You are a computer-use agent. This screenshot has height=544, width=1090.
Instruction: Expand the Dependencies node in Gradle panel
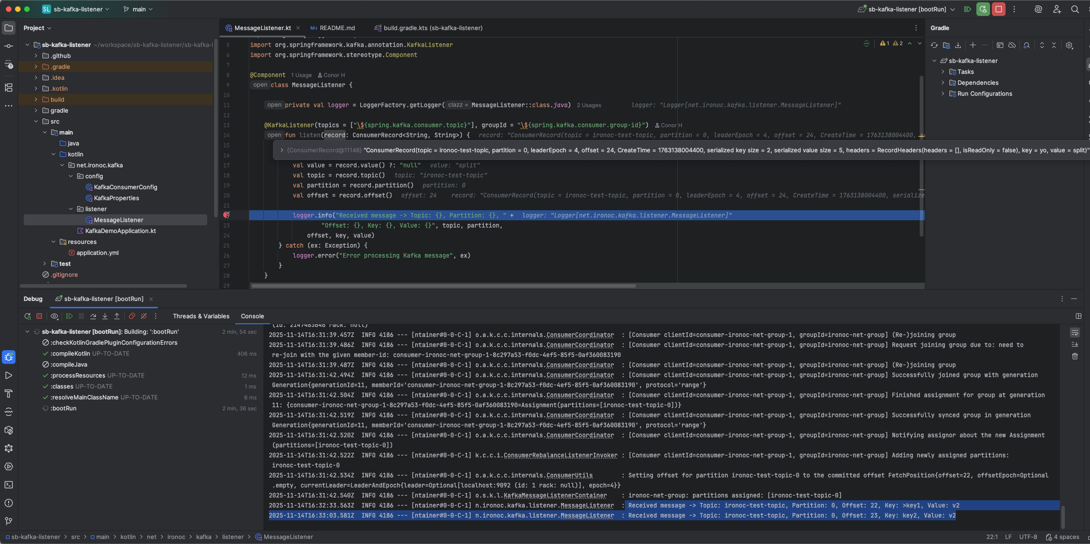943,83
